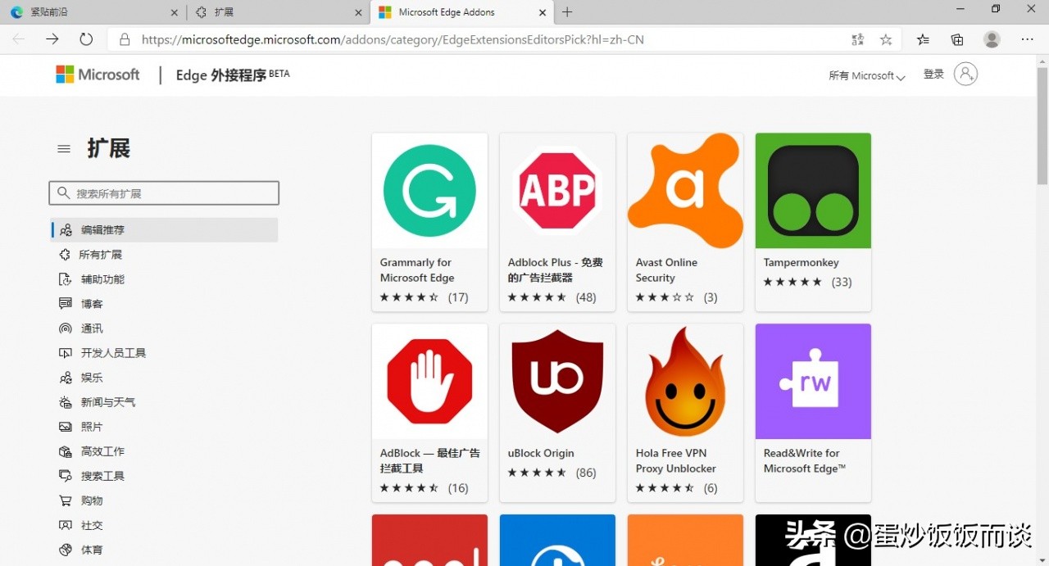The height and width of the screenshot is (566, 1049).
Task: Click the AdBlock 最佳广告拦截工具 title
Action: coord(429,460)
